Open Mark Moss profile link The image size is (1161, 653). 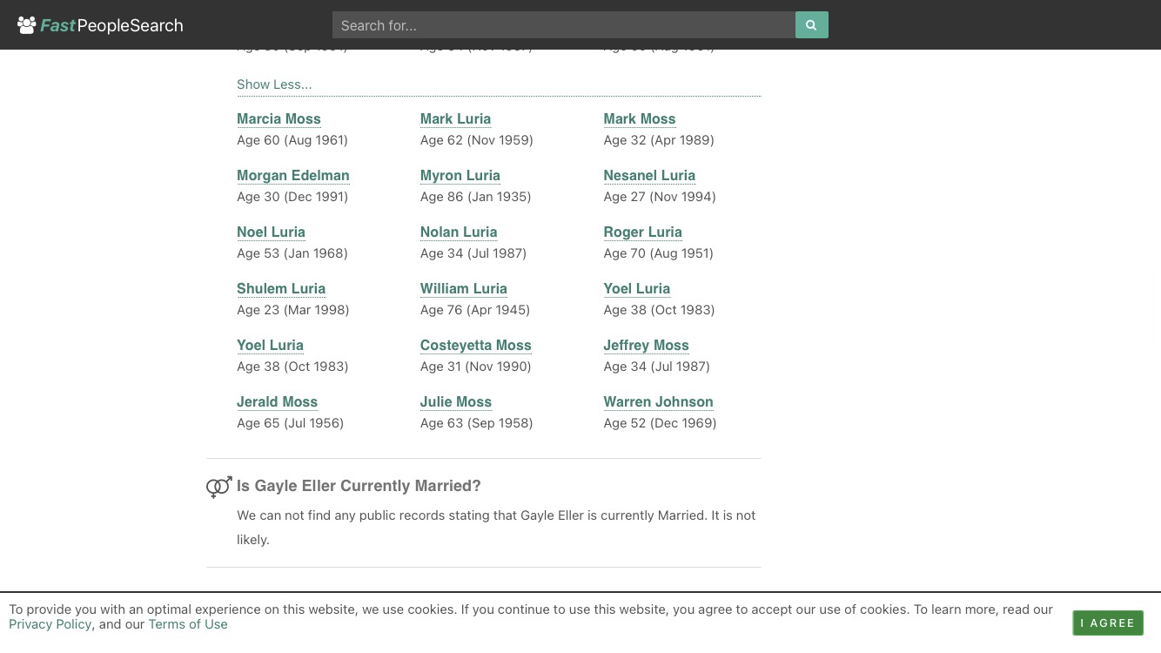(640, 119)
